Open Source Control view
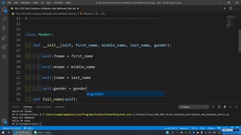 (4, 28)
